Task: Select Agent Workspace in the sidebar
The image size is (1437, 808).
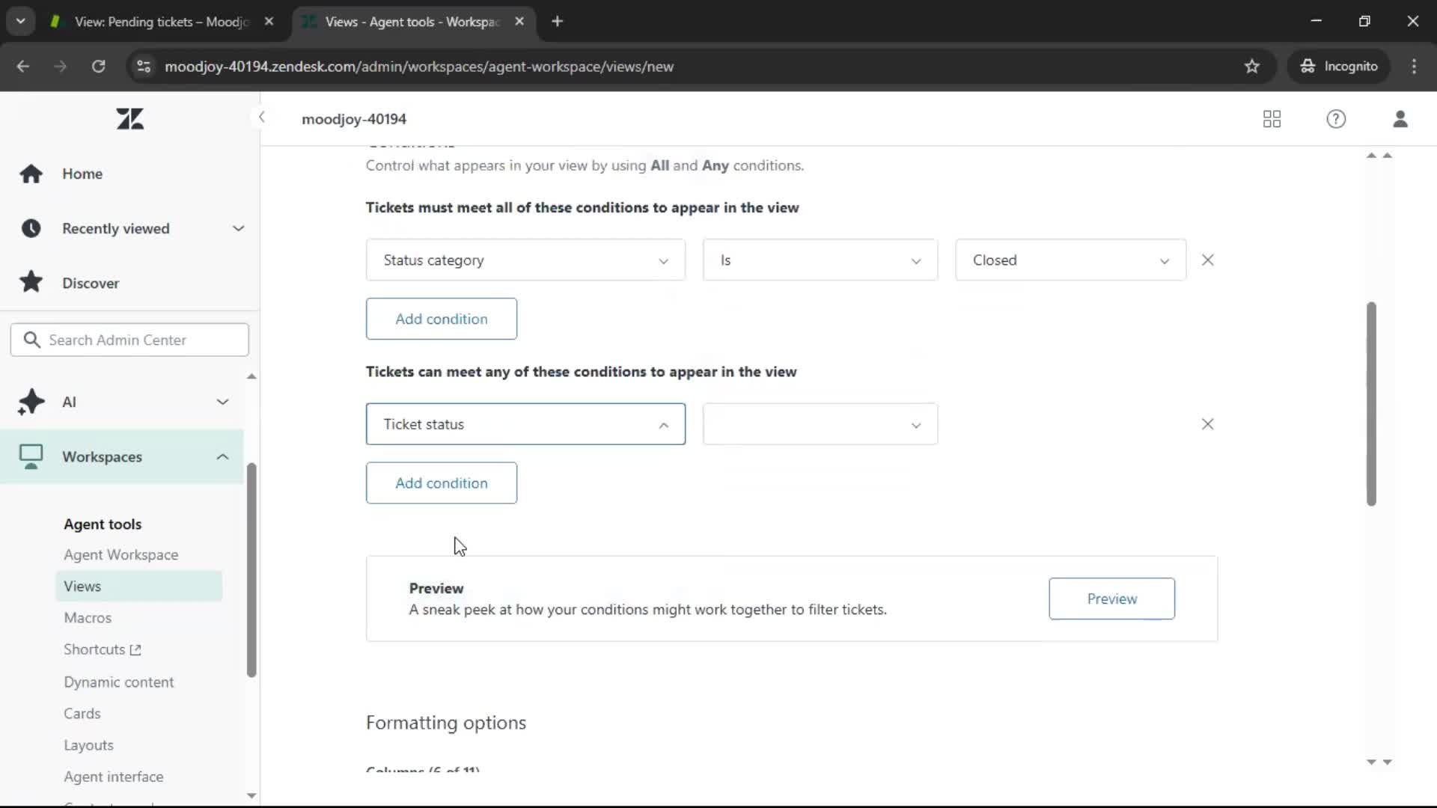Action: tap(120, 554)
